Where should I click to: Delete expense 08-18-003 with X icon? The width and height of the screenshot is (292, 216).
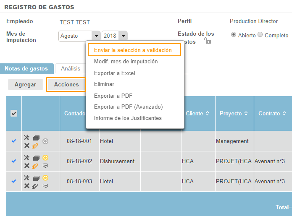(26, 186)
